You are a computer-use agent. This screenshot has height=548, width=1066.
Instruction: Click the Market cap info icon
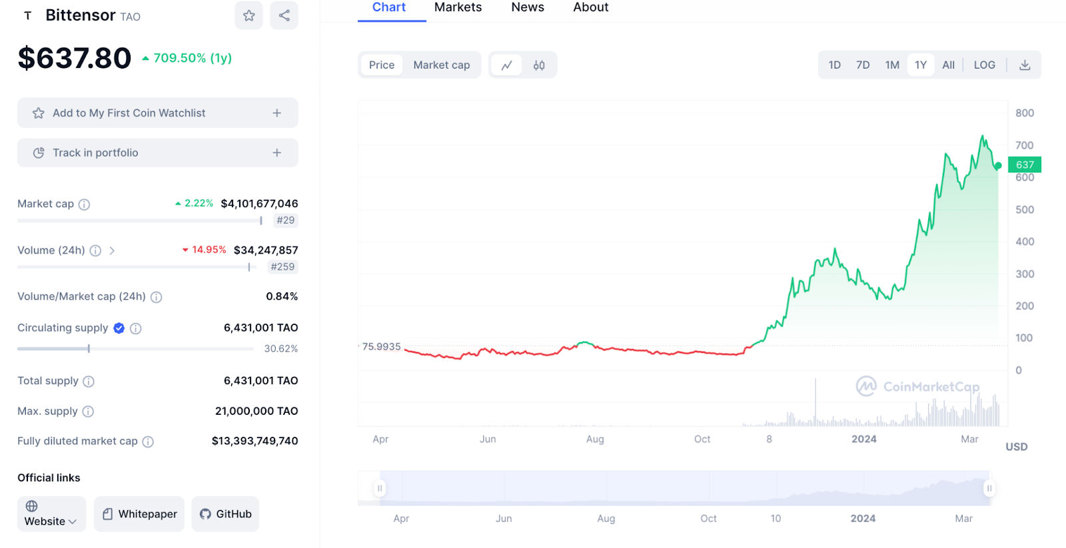[x=84, y=204]
